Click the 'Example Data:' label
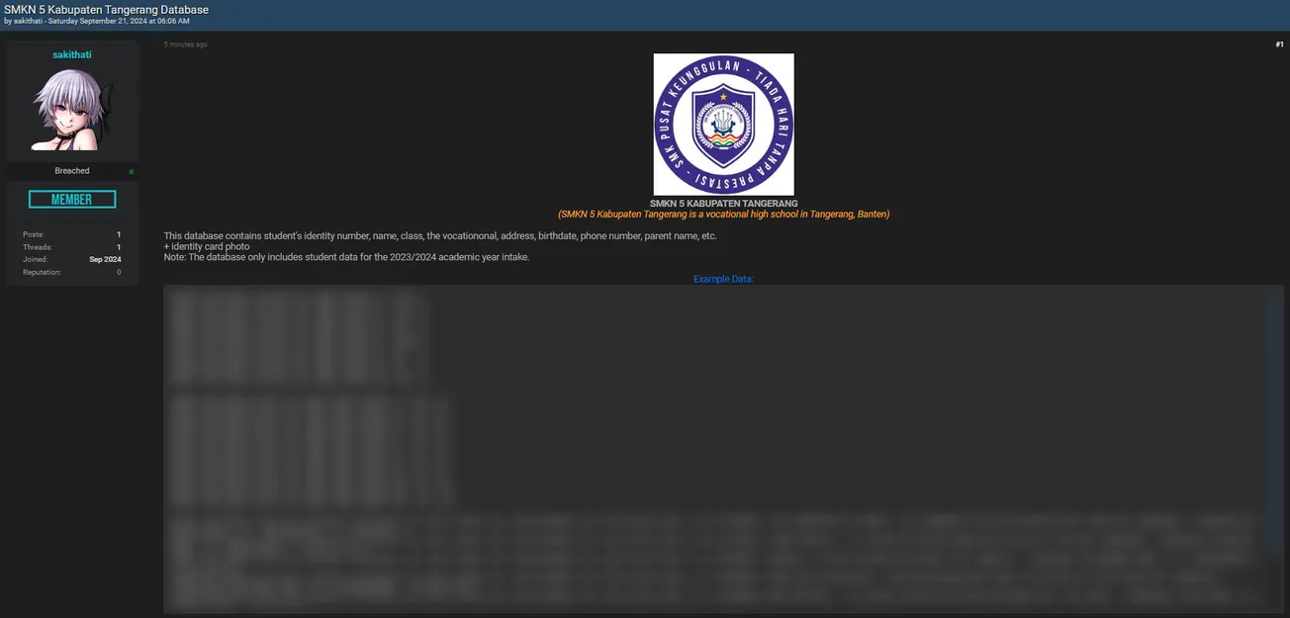 coord(723,279)
